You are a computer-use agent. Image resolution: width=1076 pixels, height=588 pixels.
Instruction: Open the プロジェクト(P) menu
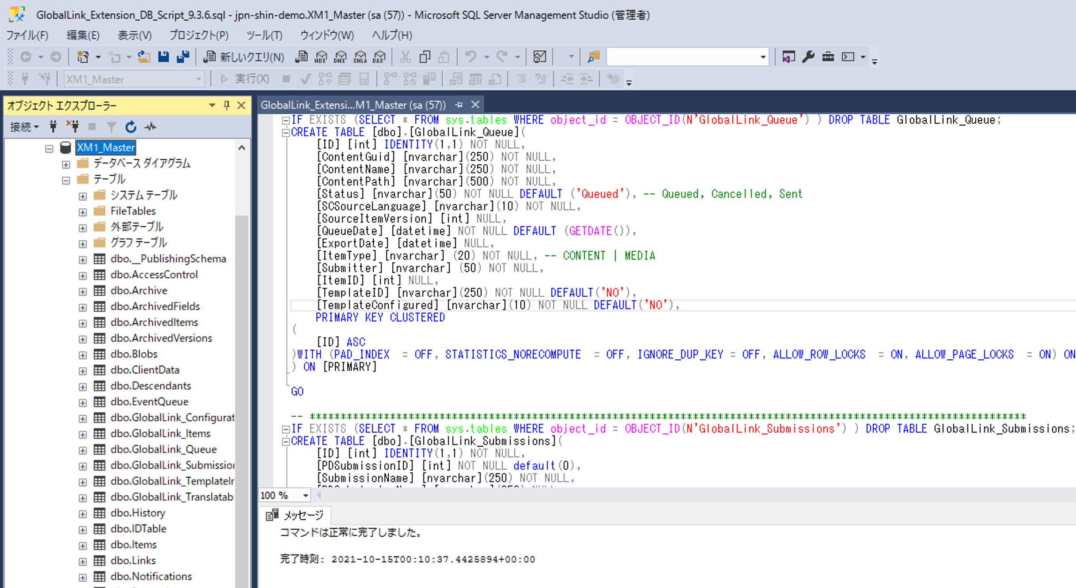pos(199,35)
